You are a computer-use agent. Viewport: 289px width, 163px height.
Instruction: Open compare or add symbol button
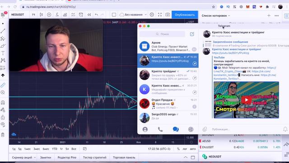[x=49, y=14]
